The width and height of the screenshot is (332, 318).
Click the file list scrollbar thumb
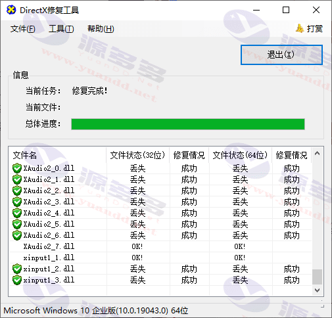click(317, 277)
